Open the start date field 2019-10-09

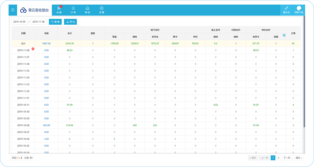pyautogui.click(x=20, y=22)
